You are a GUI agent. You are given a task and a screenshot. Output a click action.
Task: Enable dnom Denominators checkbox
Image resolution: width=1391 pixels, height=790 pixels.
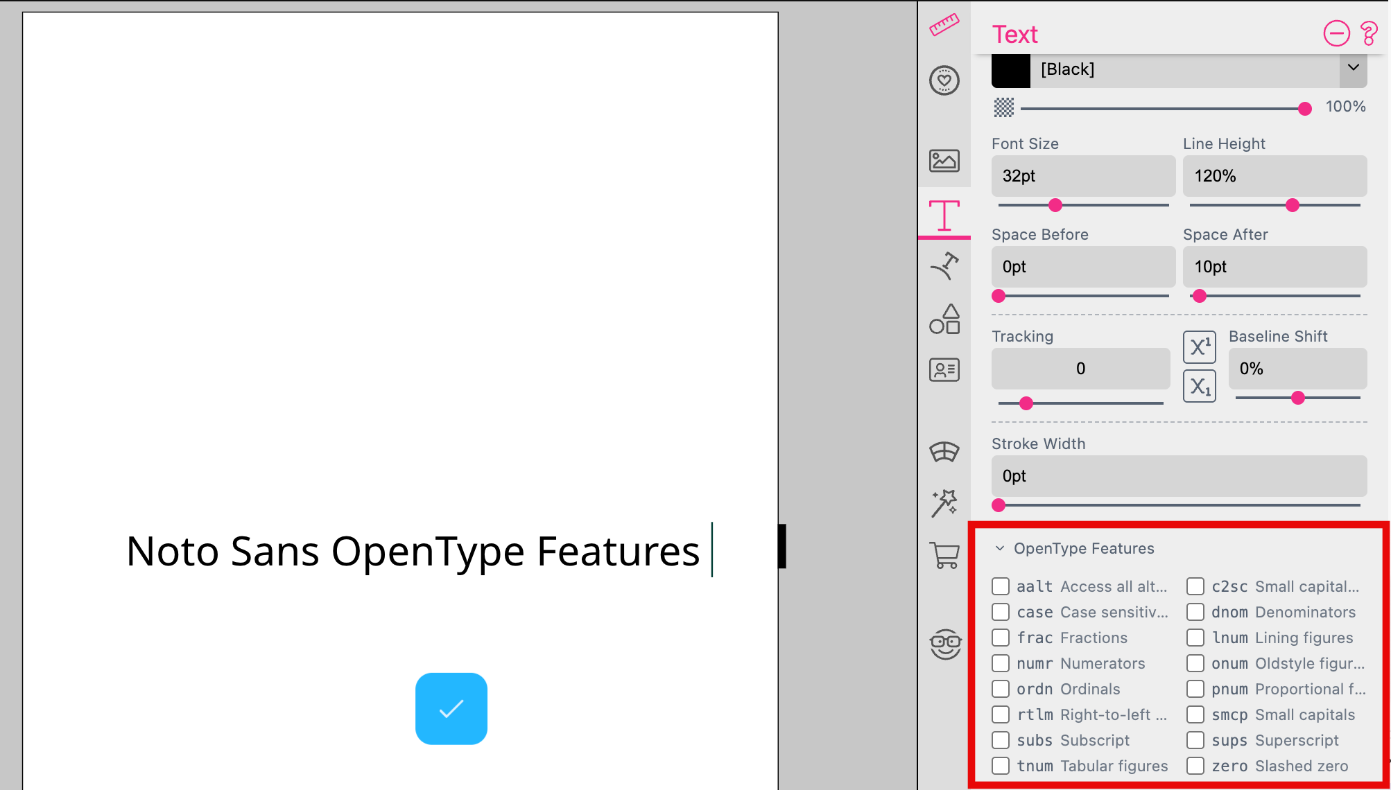coord(1195,612)
